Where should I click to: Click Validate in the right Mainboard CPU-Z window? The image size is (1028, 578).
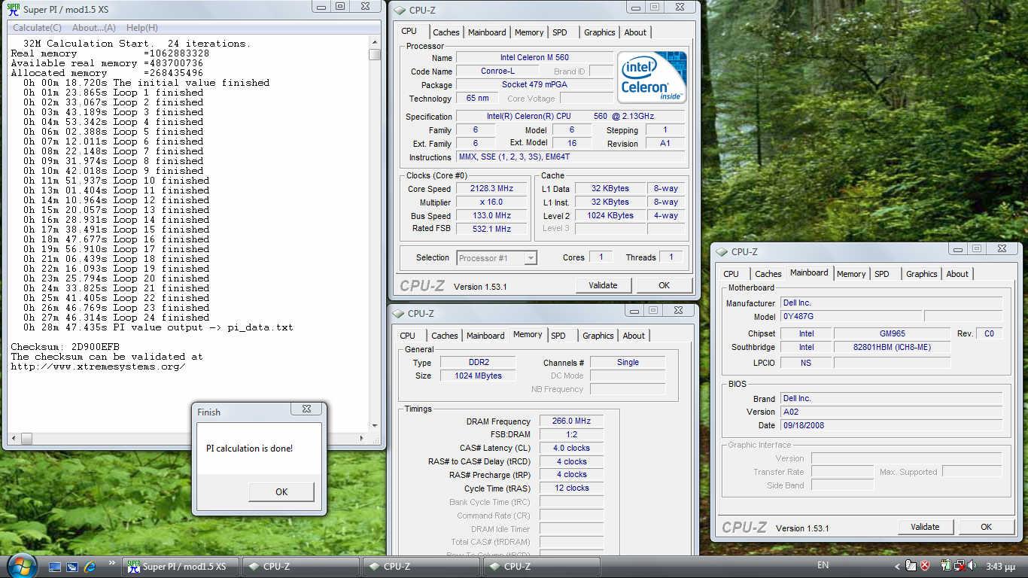click(925, 527)
